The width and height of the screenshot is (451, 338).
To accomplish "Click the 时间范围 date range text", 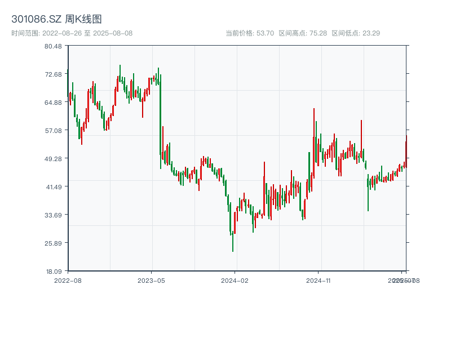I will coord(72,33).
